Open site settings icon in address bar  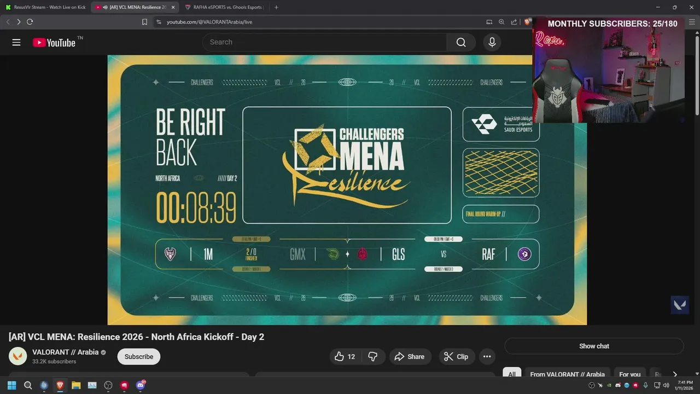159,22
